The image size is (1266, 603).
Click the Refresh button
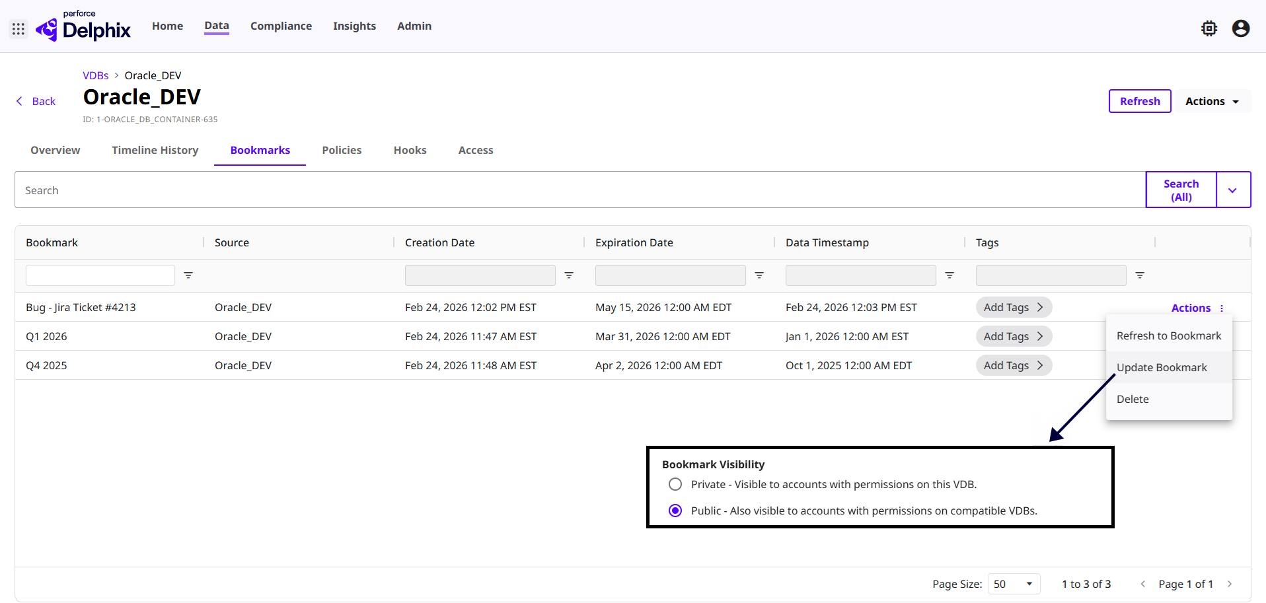coord(1139,101)
